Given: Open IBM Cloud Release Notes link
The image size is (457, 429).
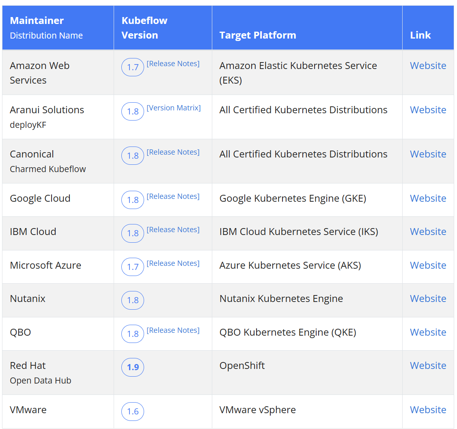Looking at the screenshot, I should tap(173, 230).
